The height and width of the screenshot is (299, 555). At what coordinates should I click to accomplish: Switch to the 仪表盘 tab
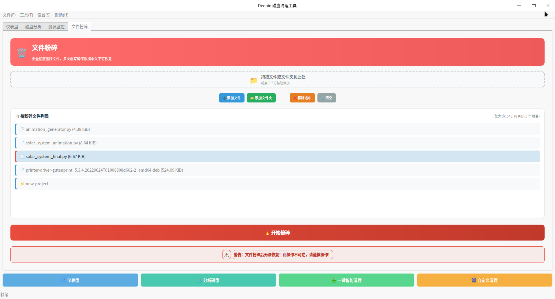point(12,27)
